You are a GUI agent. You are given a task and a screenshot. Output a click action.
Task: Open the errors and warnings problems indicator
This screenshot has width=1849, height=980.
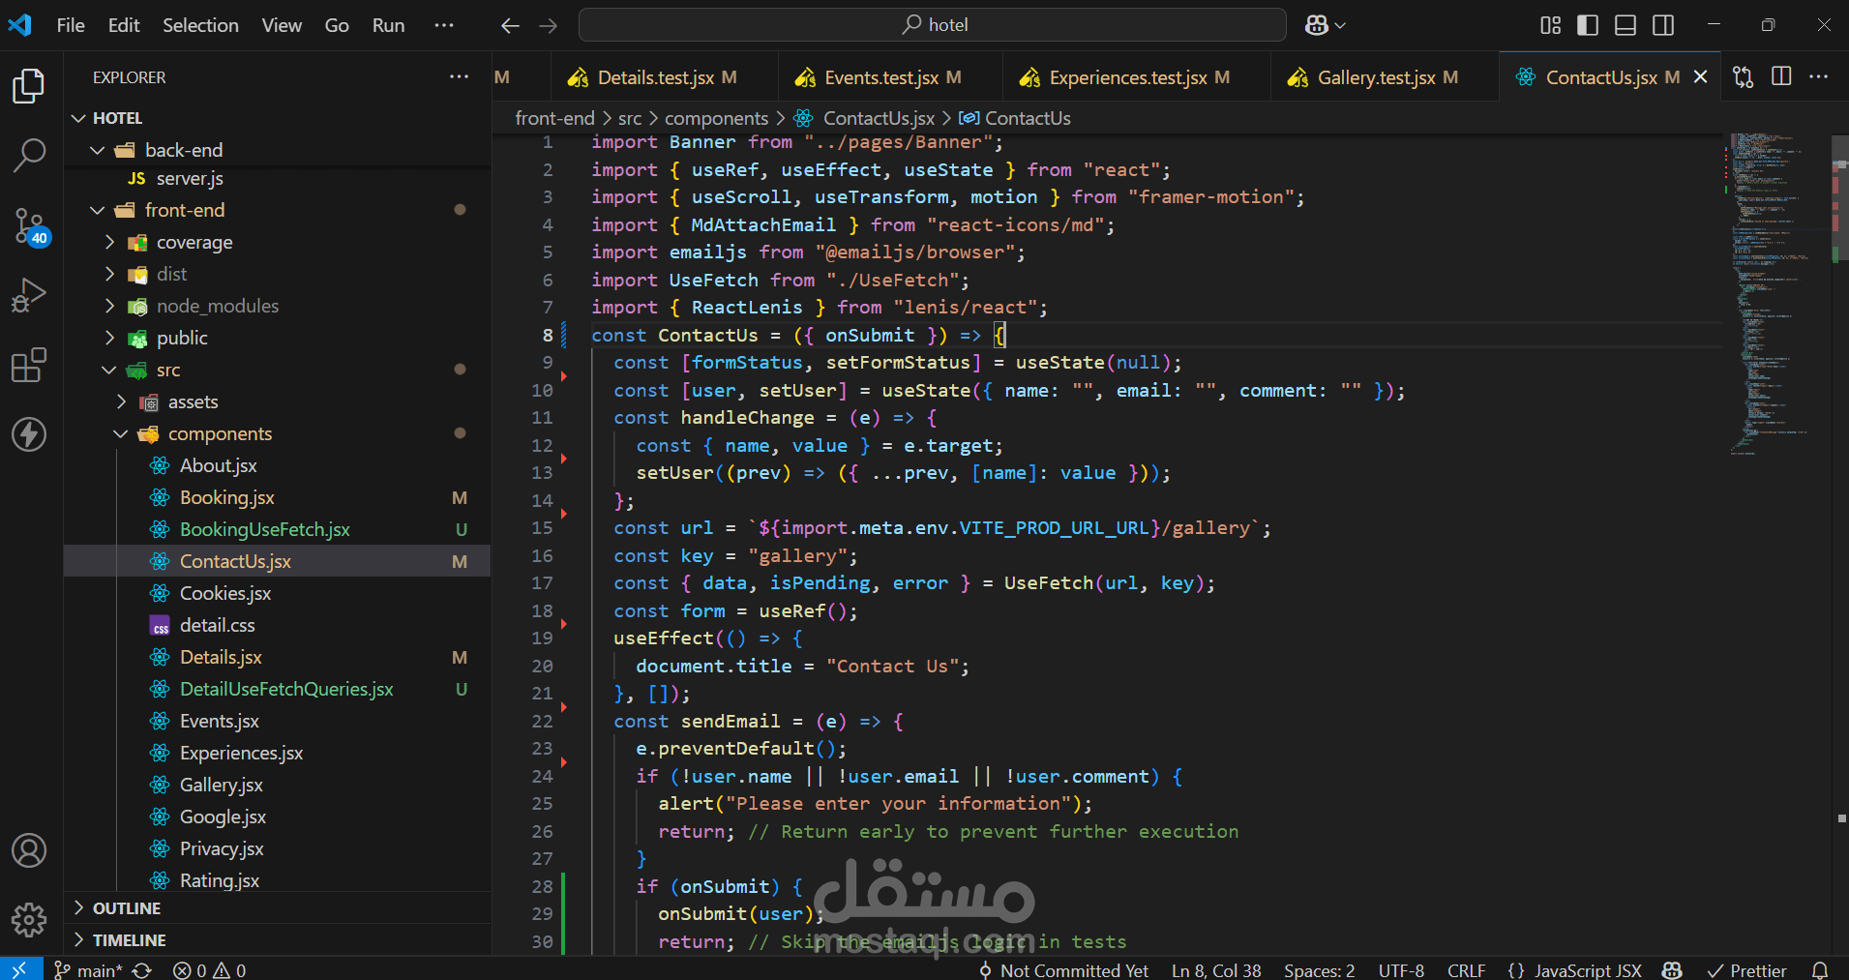click(x=209, y=969)
